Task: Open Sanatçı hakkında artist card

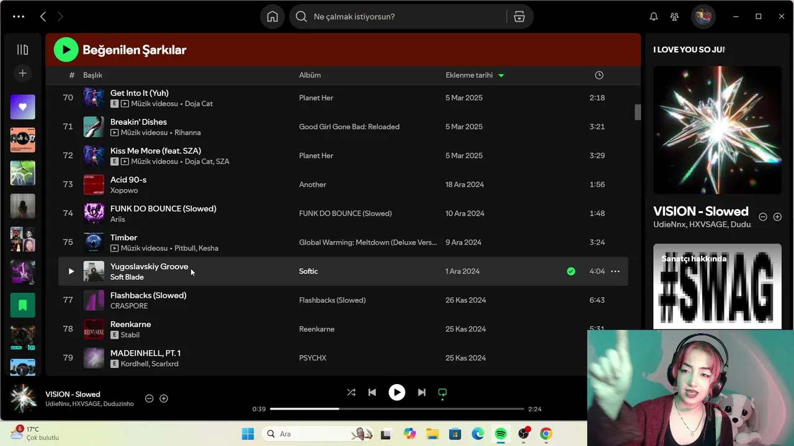Action: click(x=717, y=286)
